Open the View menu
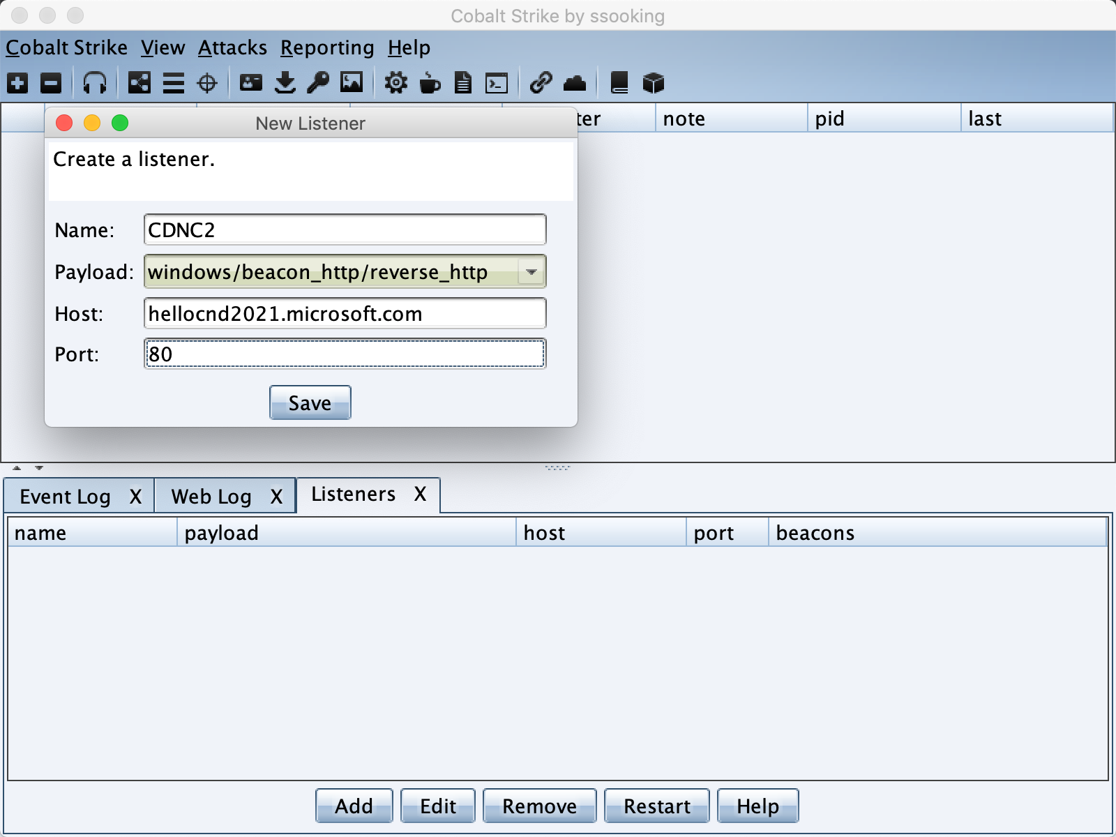 [x=163, y=47]
